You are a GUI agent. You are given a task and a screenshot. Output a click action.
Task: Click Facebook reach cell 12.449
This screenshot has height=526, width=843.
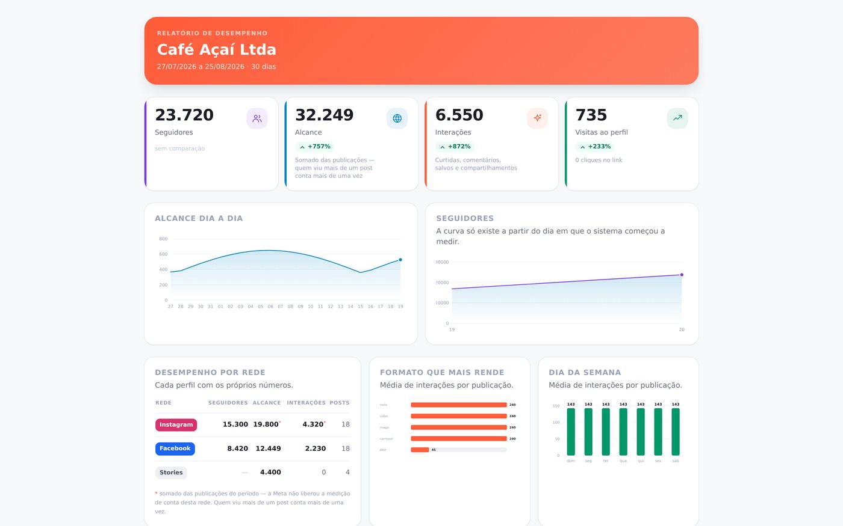tap(268, 448)
